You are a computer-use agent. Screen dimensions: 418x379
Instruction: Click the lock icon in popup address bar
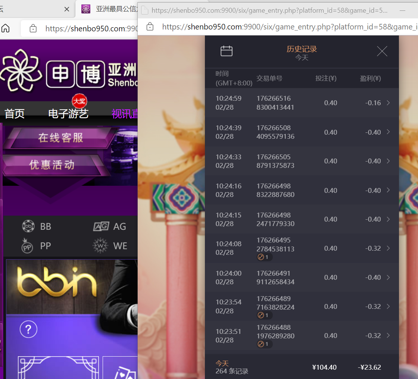pos(150,26)
